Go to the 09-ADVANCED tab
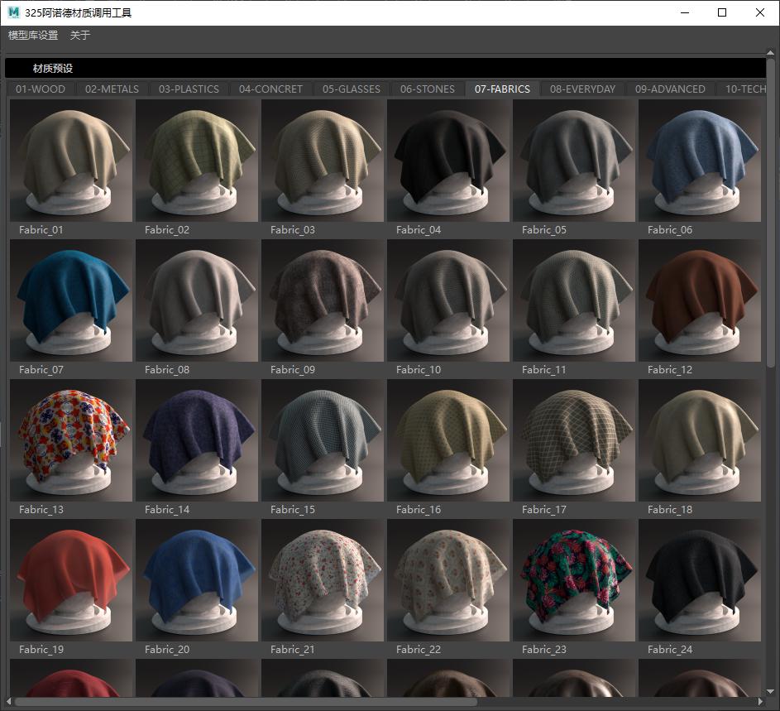 [x=670, y=89]
